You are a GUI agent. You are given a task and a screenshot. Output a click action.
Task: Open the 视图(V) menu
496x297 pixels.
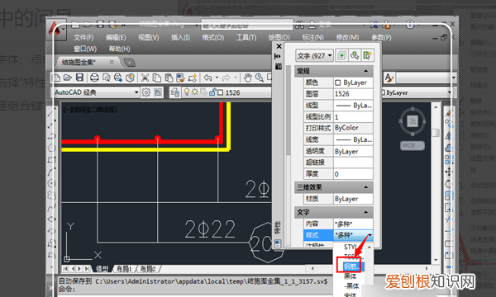149,38
